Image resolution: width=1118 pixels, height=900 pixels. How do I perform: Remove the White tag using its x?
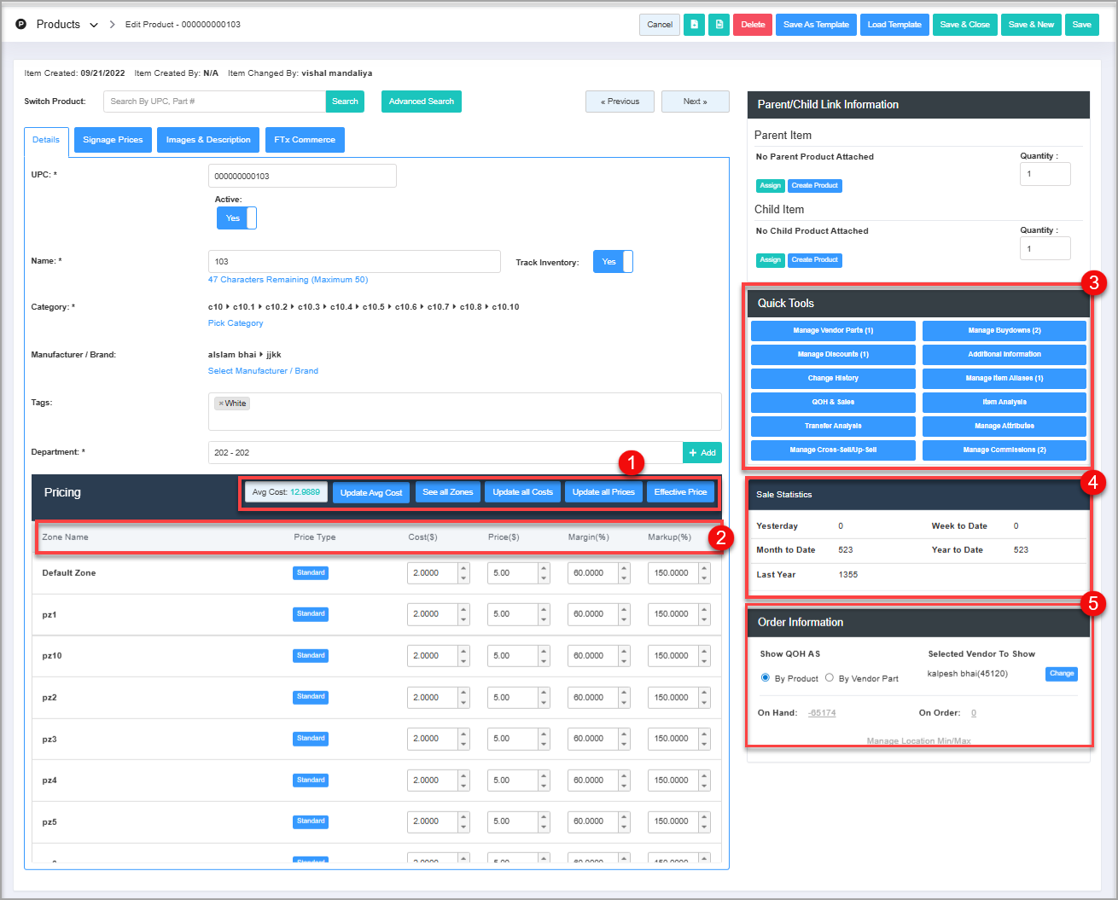click(221, 404)
